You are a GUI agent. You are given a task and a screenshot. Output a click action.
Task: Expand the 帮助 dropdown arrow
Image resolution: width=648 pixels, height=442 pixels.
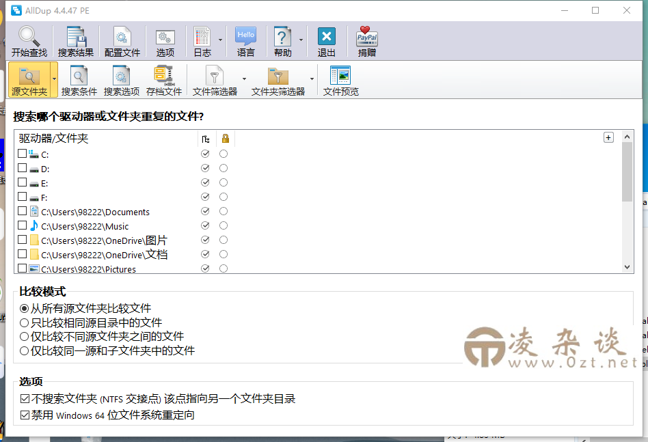(x=301, y=40)
